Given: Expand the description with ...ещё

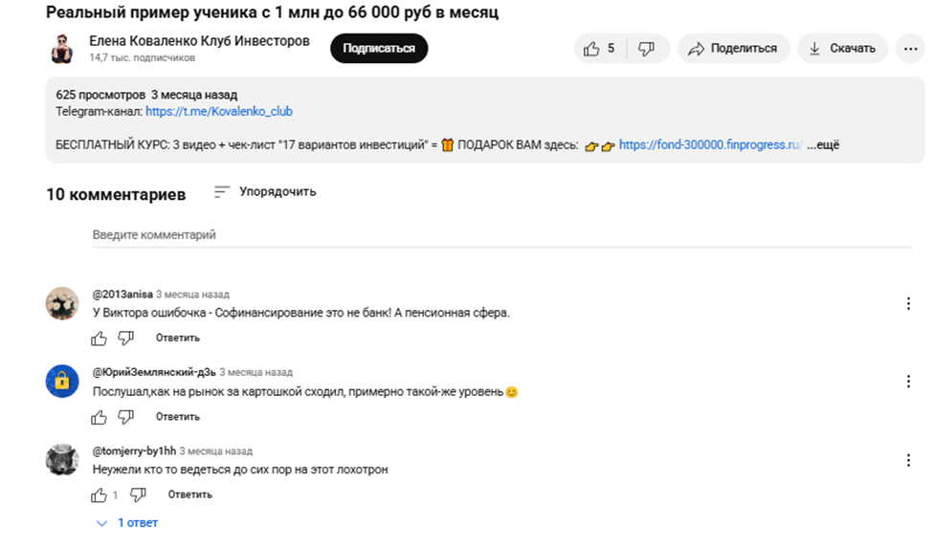Looking at the screenshot, I should coord(823,145).
